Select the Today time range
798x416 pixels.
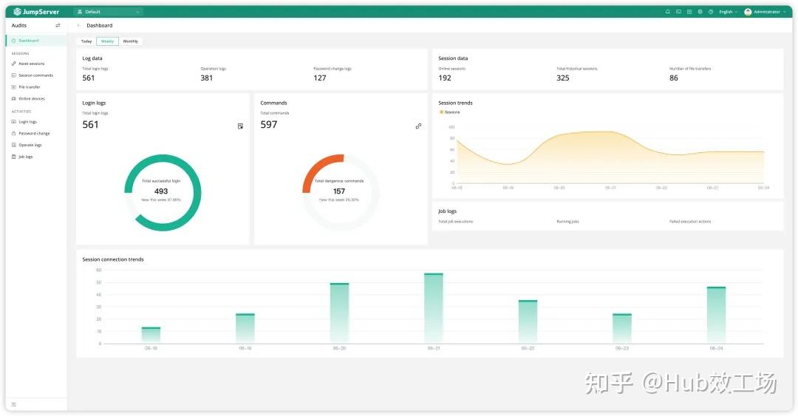click(x=86, y=41)
